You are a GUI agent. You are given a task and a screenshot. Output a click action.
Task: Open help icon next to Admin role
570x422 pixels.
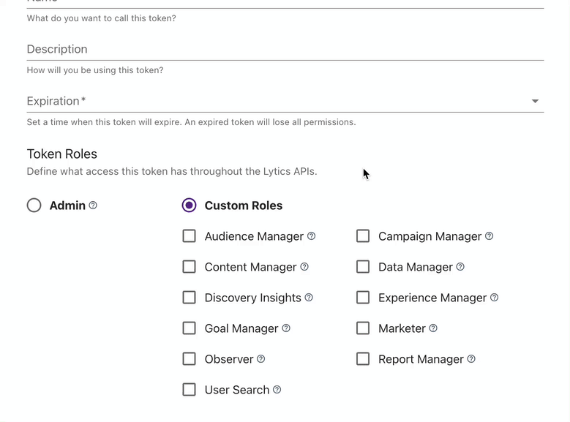[x=93, y=206]
